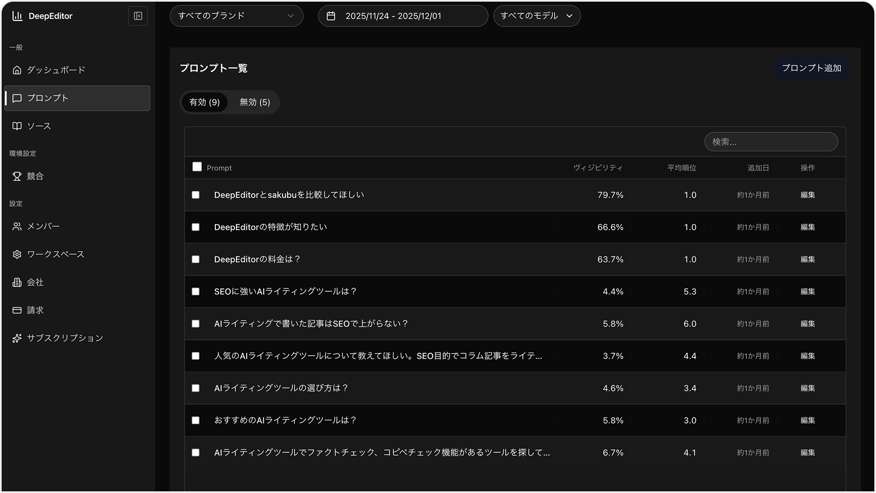This screenshot has height=493, width=876.
Task: Click the sparkle icon beside サブスクリプション
Action: [17, 338]
